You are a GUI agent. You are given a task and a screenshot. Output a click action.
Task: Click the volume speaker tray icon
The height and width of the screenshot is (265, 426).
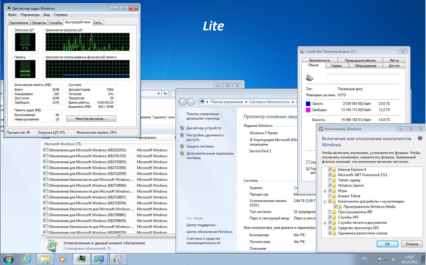(394, 259)
